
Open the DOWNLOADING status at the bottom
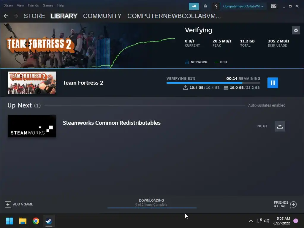151,202
